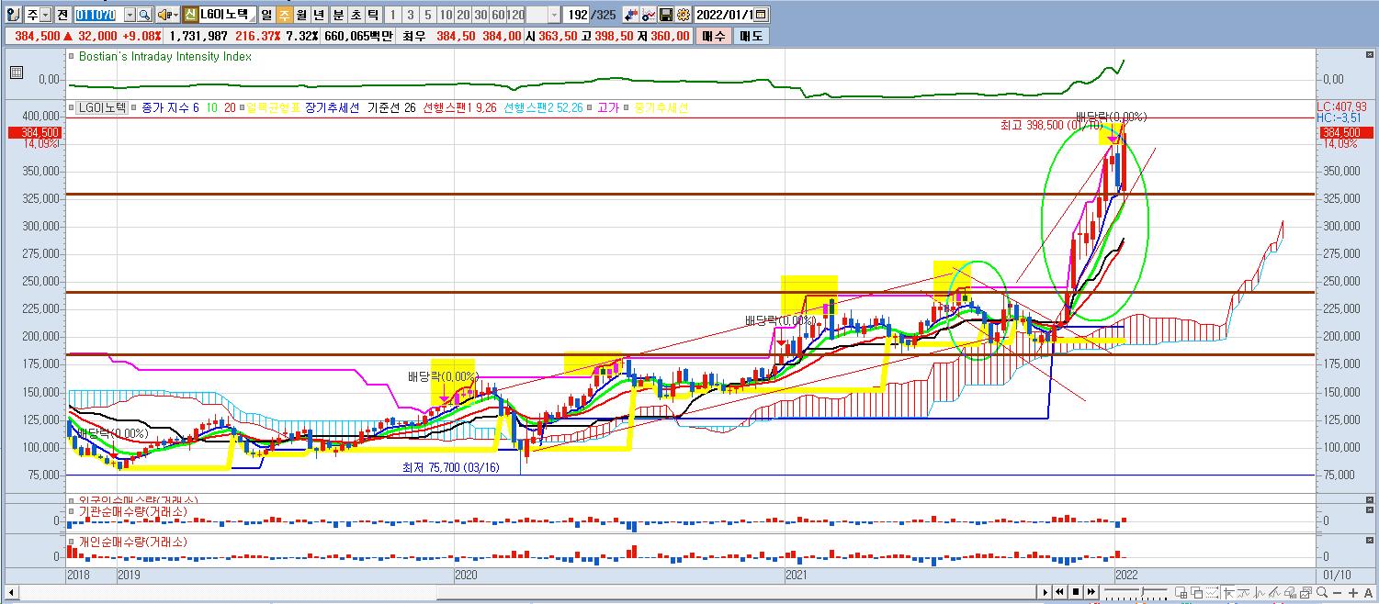
Task: Click the fast-forward playback button
Action: 1091,592
